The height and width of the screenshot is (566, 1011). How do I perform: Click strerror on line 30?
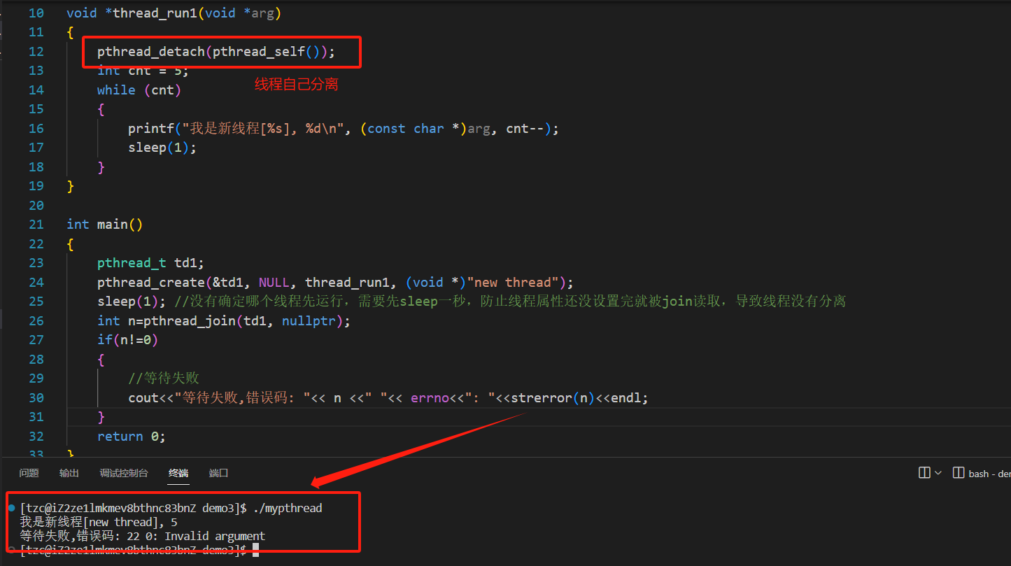click(542, 397)
